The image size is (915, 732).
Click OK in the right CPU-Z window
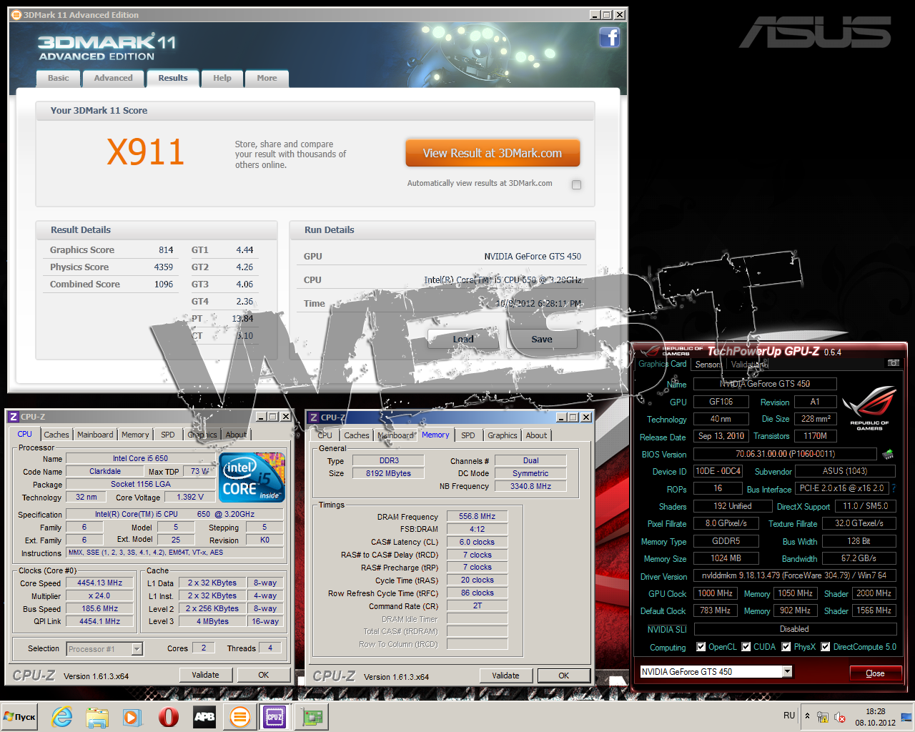tap(564, 676)
